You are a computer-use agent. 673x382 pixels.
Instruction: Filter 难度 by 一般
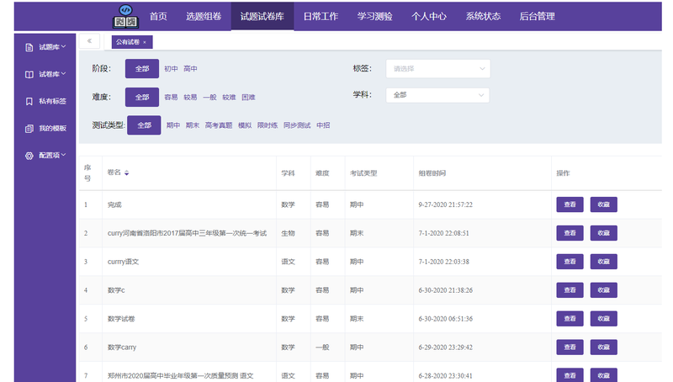click(x=209, y=98)
